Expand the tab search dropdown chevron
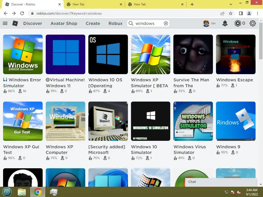Image resolution: width=263 pixels, height=197 pixels. click(231, 4)
